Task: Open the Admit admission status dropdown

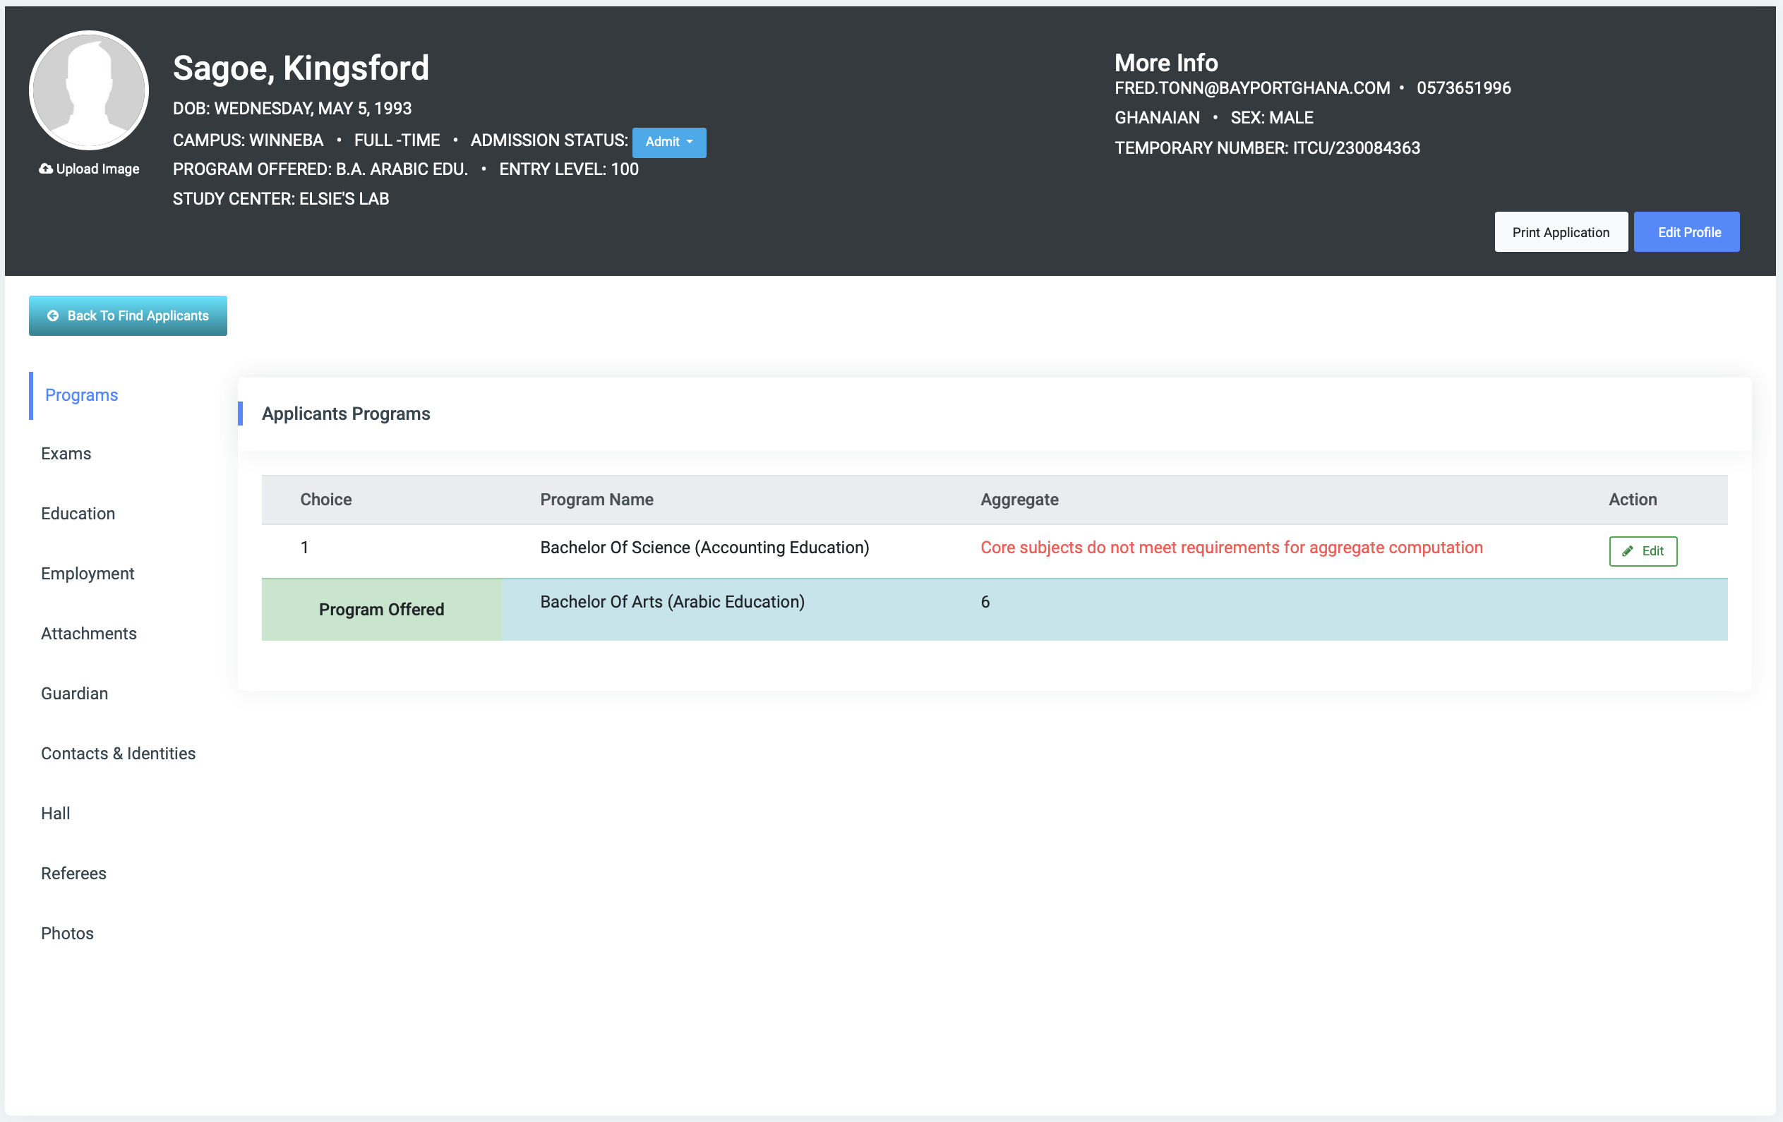Action: (668, 142)
